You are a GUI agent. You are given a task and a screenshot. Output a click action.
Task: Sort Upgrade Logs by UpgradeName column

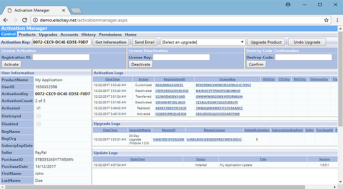click(x=140, y=130)
